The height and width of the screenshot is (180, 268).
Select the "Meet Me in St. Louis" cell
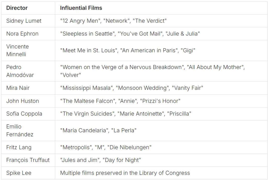click(x=161, y=51)
